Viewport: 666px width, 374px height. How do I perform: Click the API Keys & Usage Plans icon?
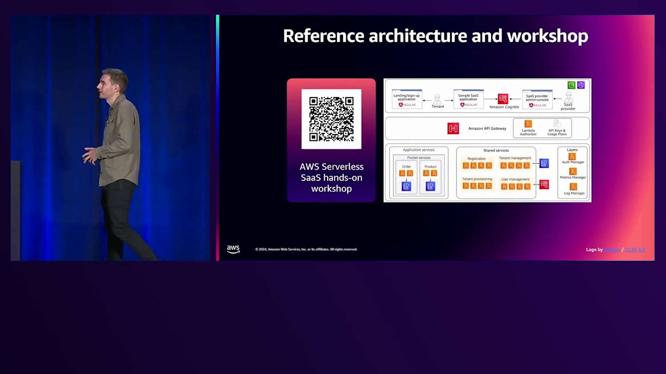[557, 124]
